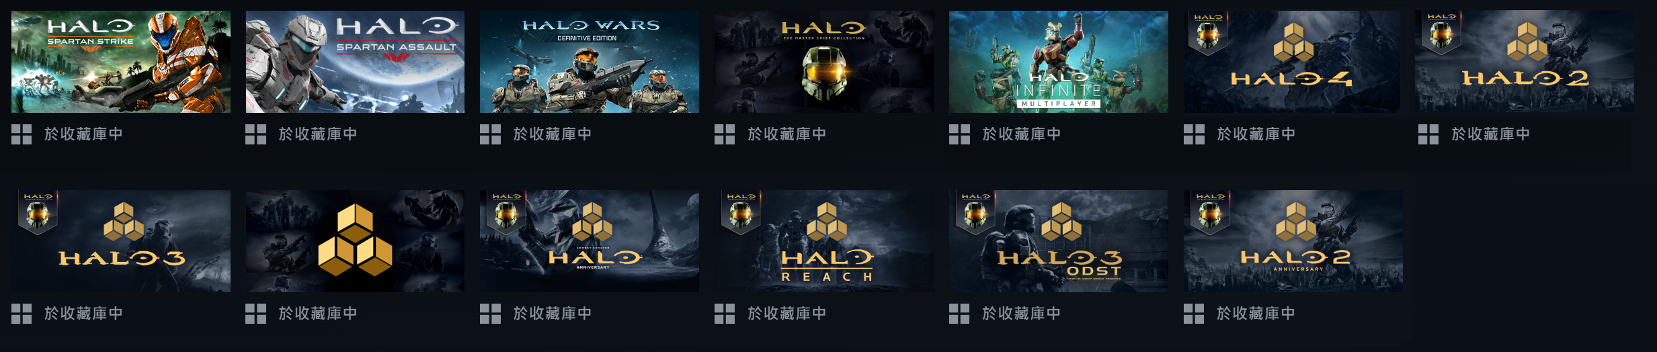Image resolution: width=1657 pixels, height=352 pixels.
Task: Click the library grid icon under Spartan Assault
Action: click(256, 134)
